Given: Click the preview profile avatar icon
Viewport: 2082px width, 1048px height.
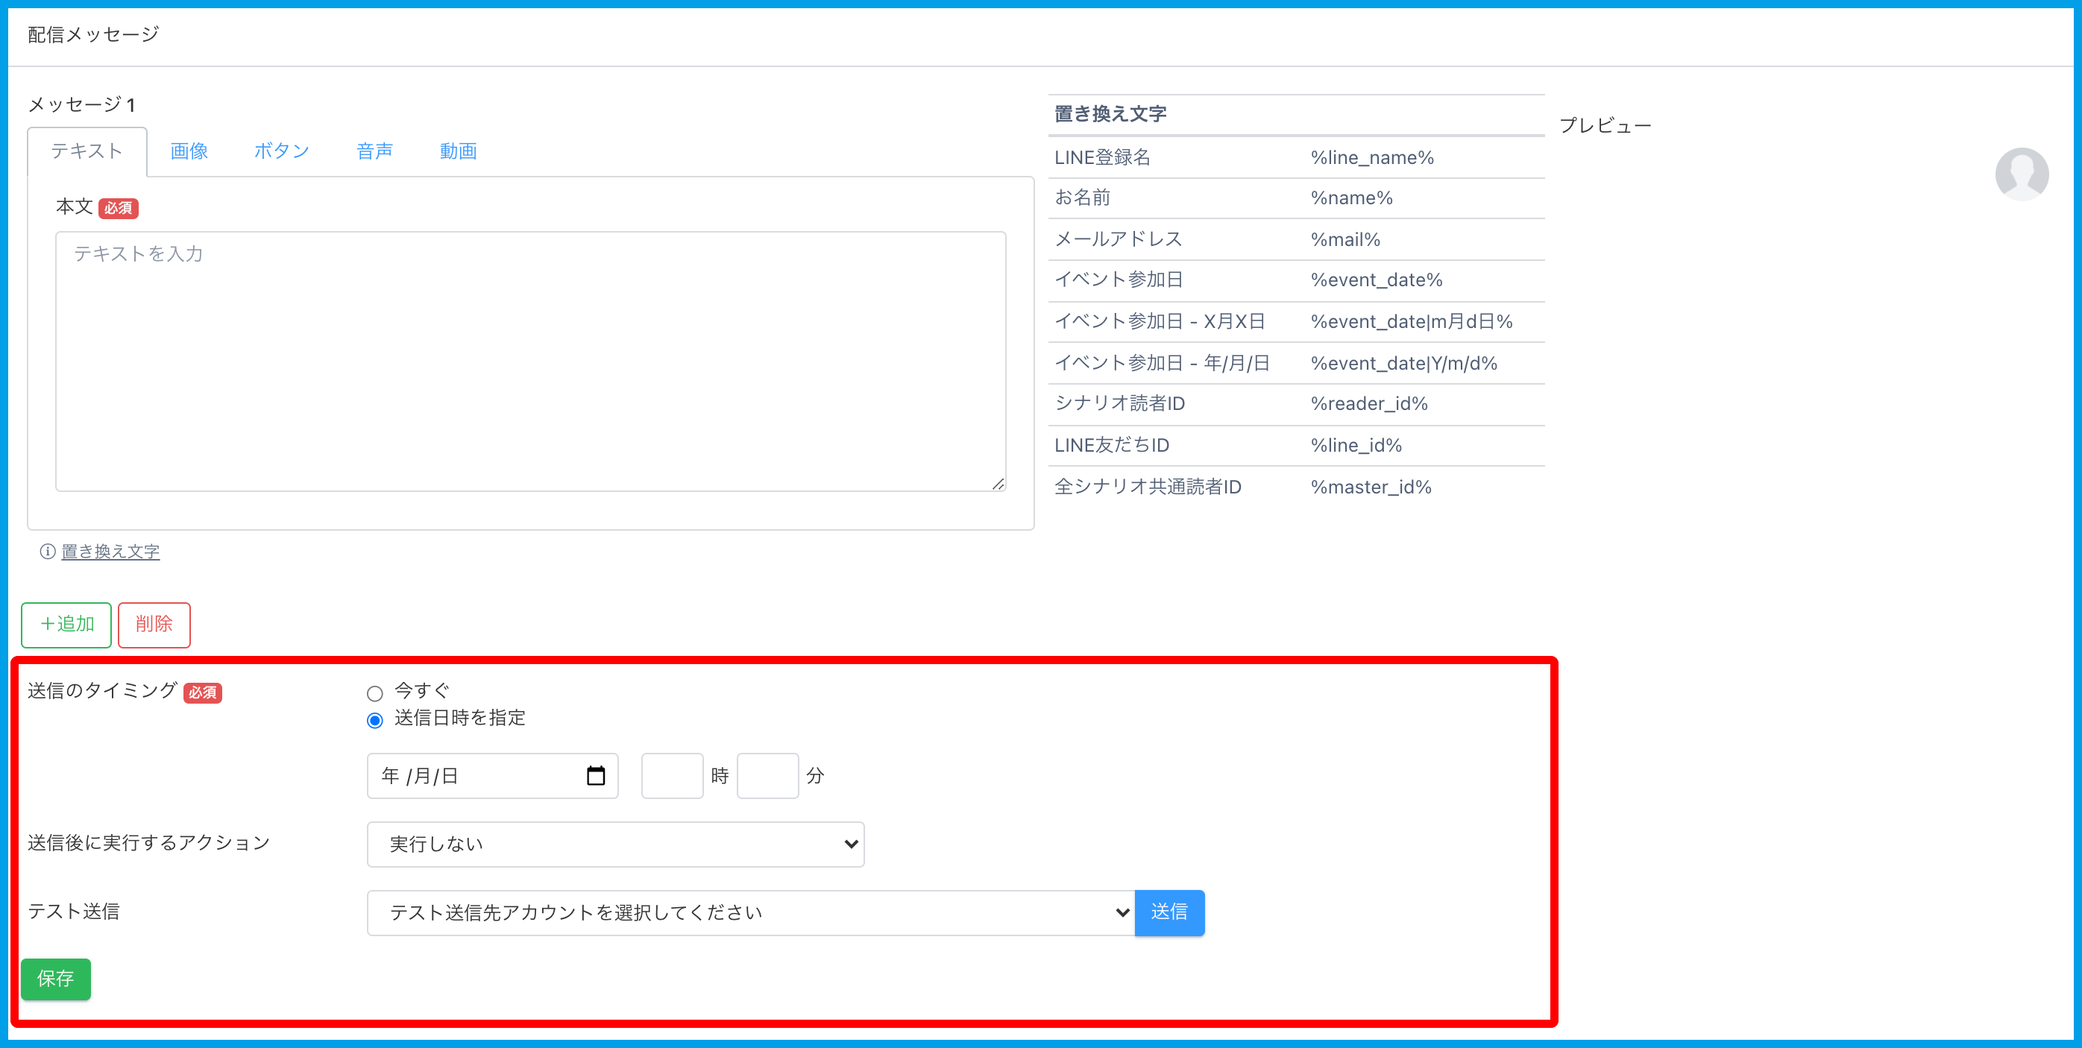Looking at the screenshot, I should 2022,174.
